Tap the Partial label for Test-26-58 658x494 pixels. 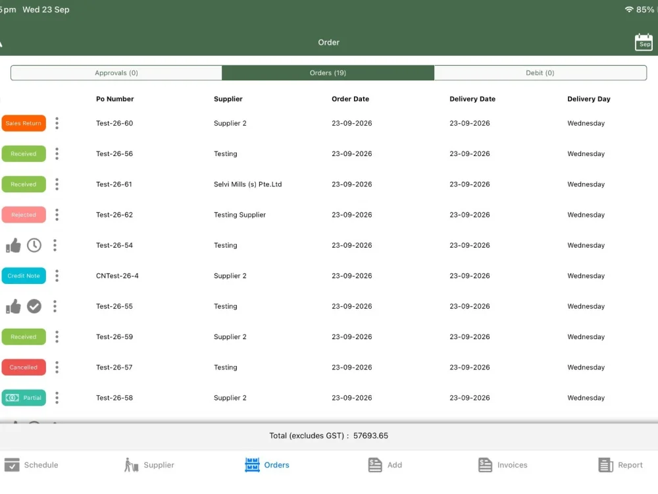tap(32, 398)
